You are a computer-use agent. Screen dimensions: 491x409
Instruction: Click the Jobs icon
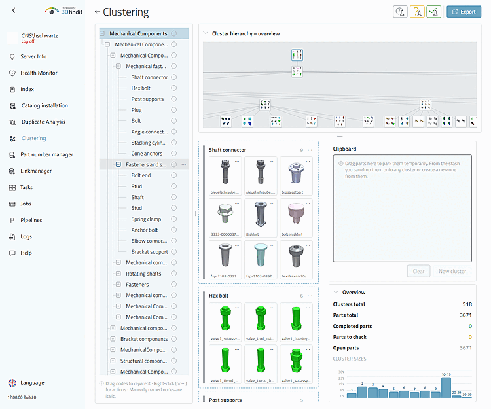tap(12, 204)
